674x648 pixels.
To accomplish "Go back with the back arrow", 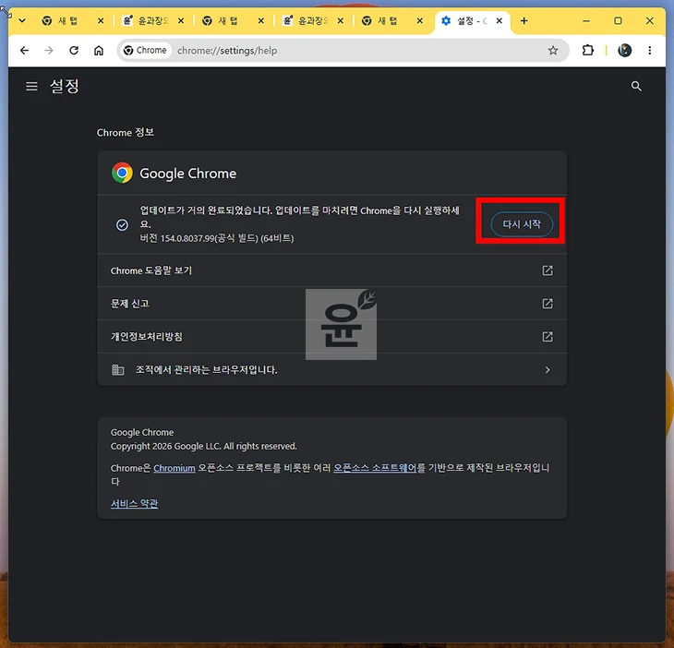I will (x=25, y=50).
